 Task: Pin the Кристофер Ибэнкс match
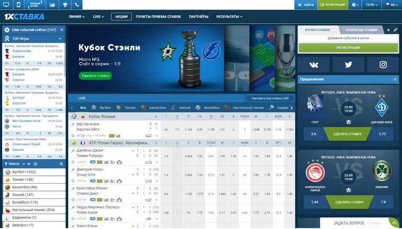[x=73, y=188]
